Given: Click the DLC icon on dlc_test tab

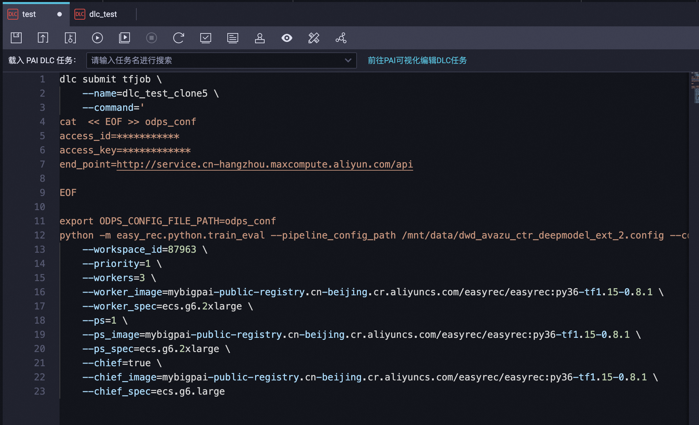Looking at the screenshot, I should 80,14.
